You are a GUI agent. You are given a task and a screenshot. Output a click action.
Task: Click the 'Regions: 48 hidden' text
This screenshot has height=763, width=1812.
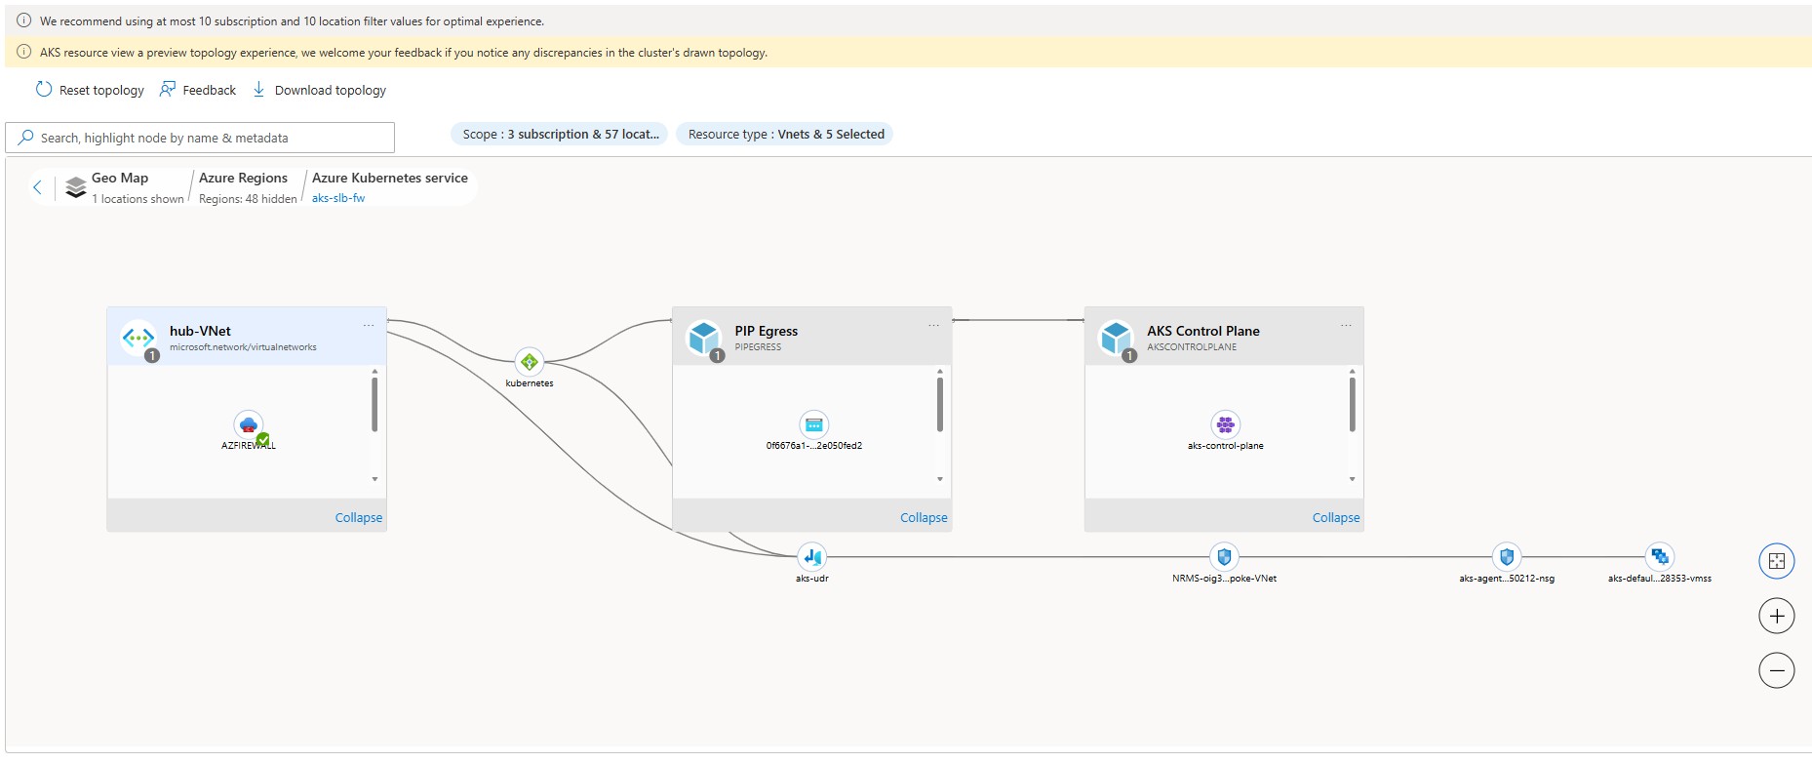(x=248, y=199)
